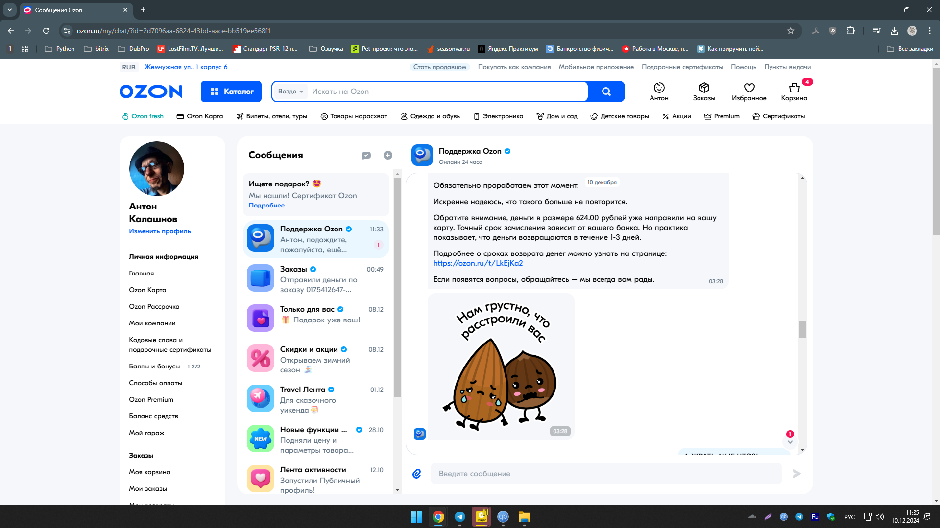Open Детские товары category
Screen dimensions: 940x528
coord(620,116)
